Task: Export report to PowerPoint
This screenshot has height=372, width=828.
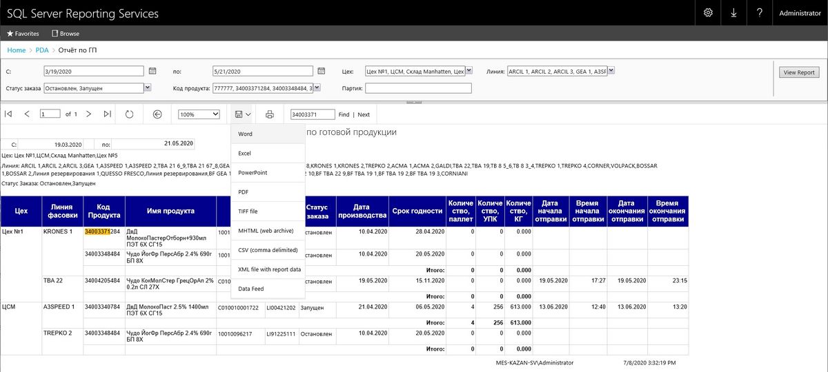Action: [x=268, y=172]
